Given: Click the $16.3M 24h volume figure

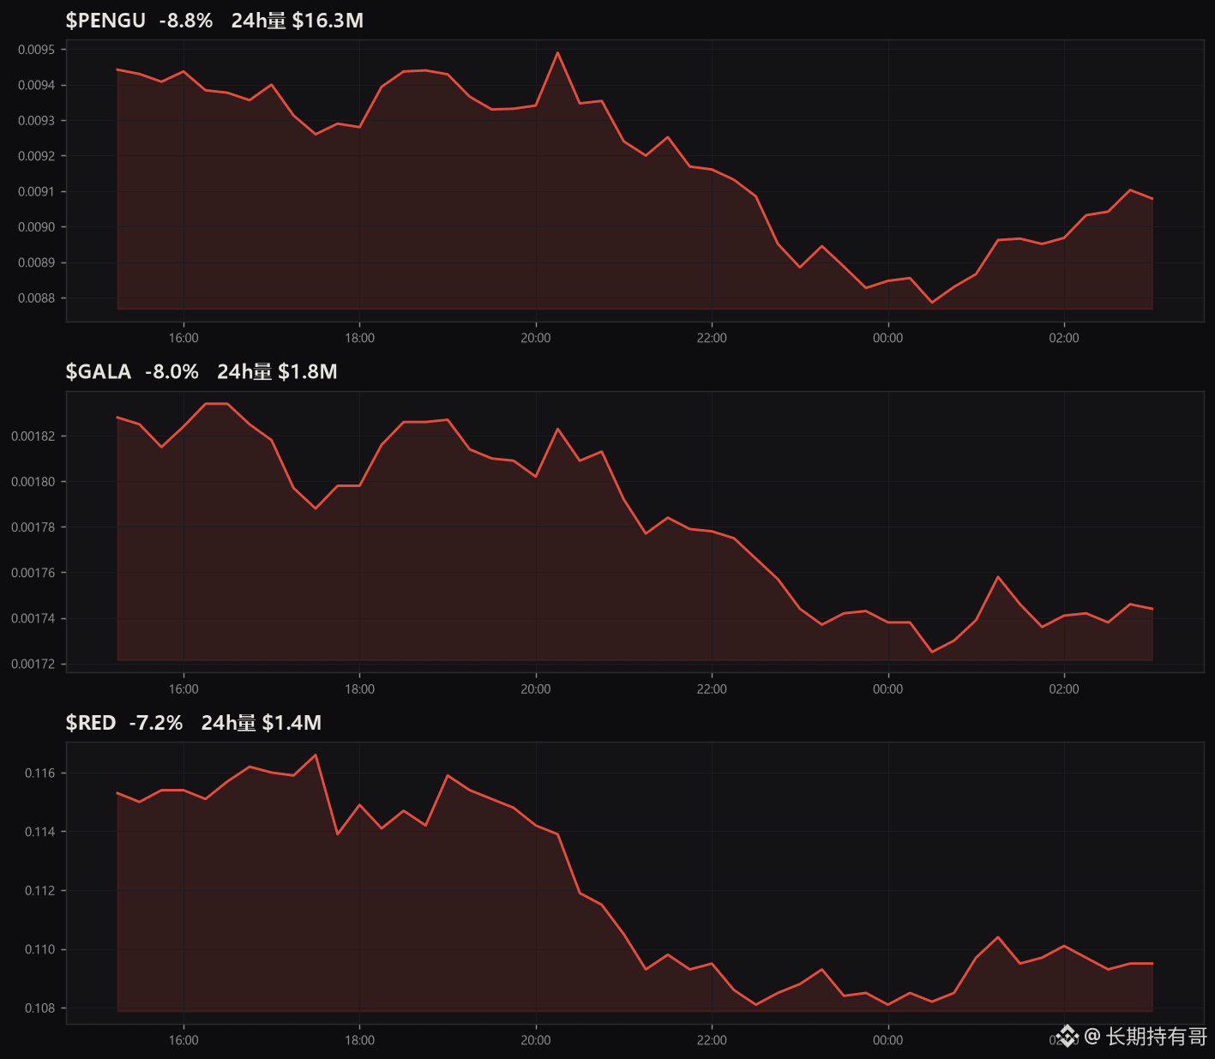Looking at the screenshot, I should (328, 21).
